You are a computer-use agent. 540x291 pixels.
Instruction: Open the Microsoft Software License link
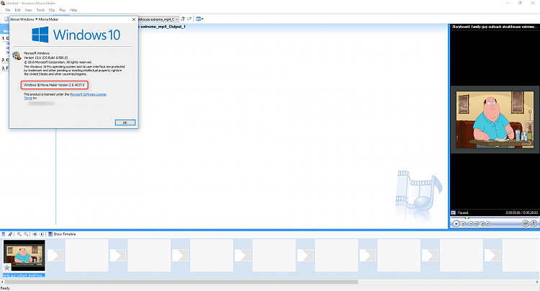coord(88,94)
